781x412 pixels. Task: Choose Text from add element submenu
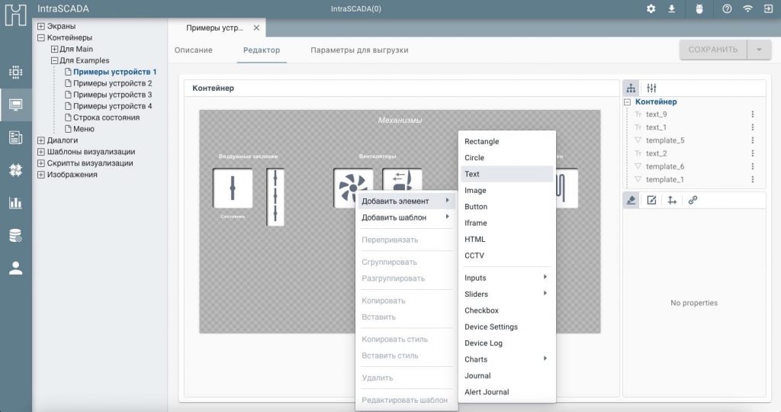506,175
